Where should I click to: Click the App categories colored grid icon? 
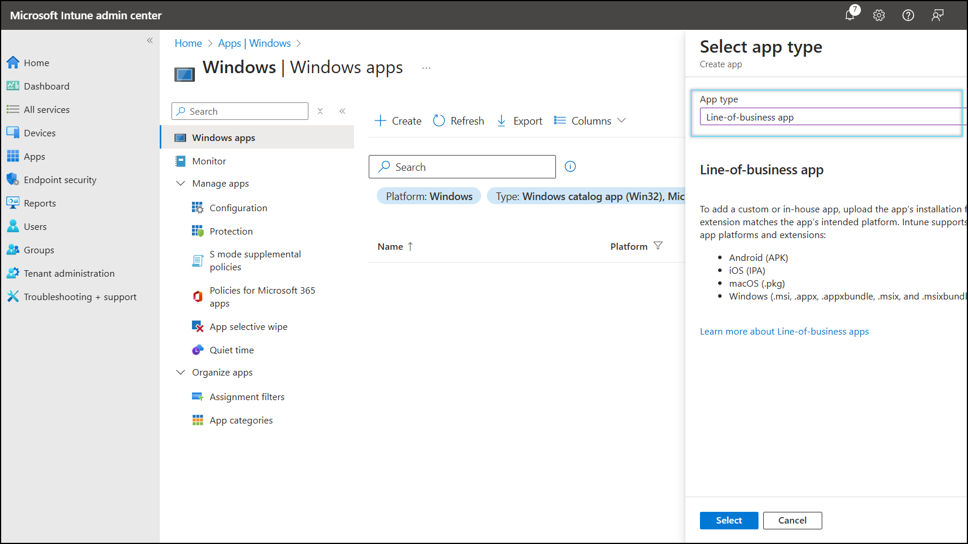(198, 420)
